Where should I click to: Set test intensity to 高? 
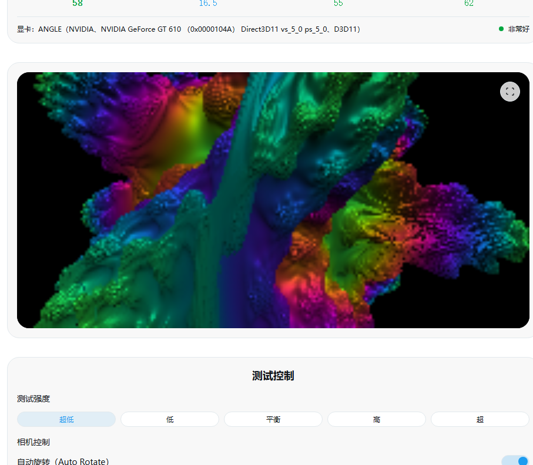tap(377, 419)
